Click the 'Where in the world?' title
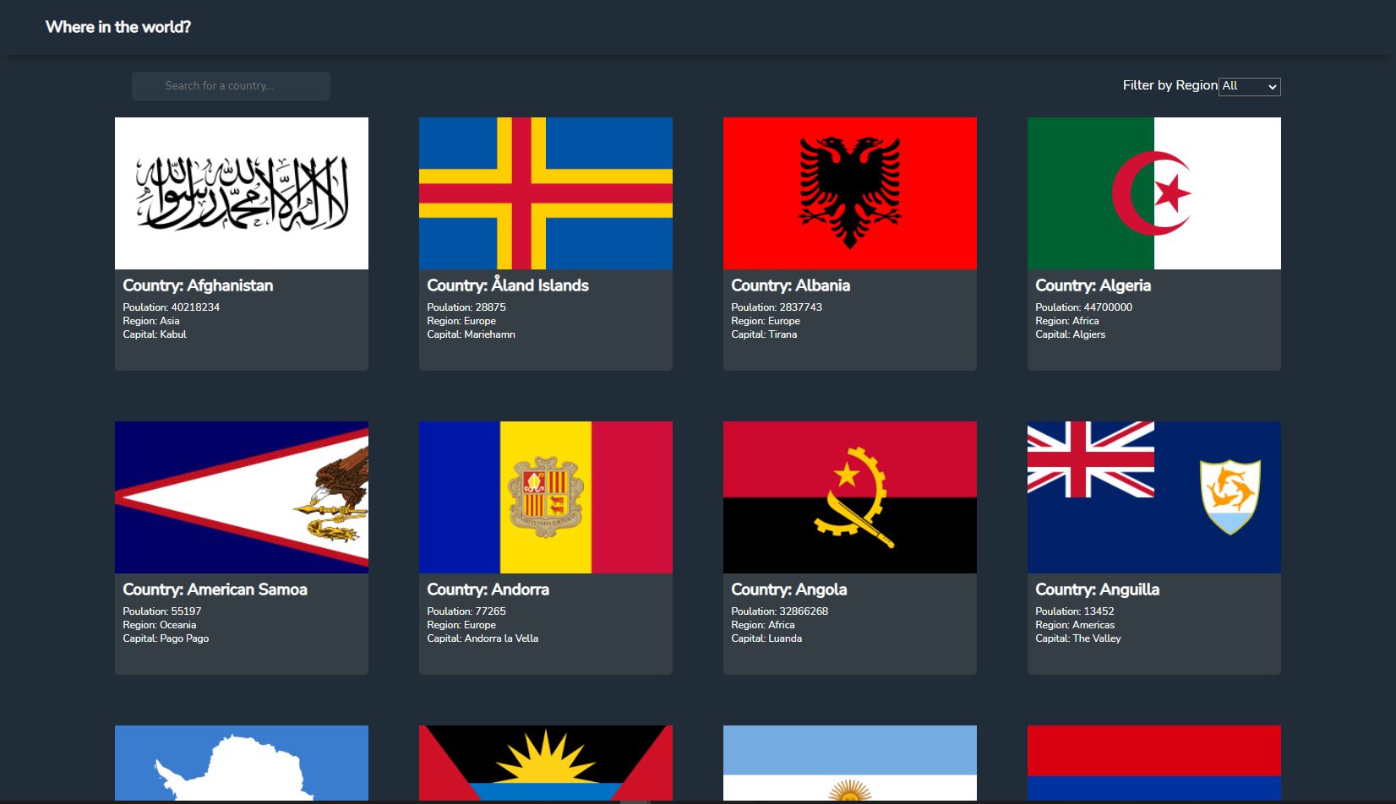Screen dimensions: 1396x804 [x=118, y=27]
